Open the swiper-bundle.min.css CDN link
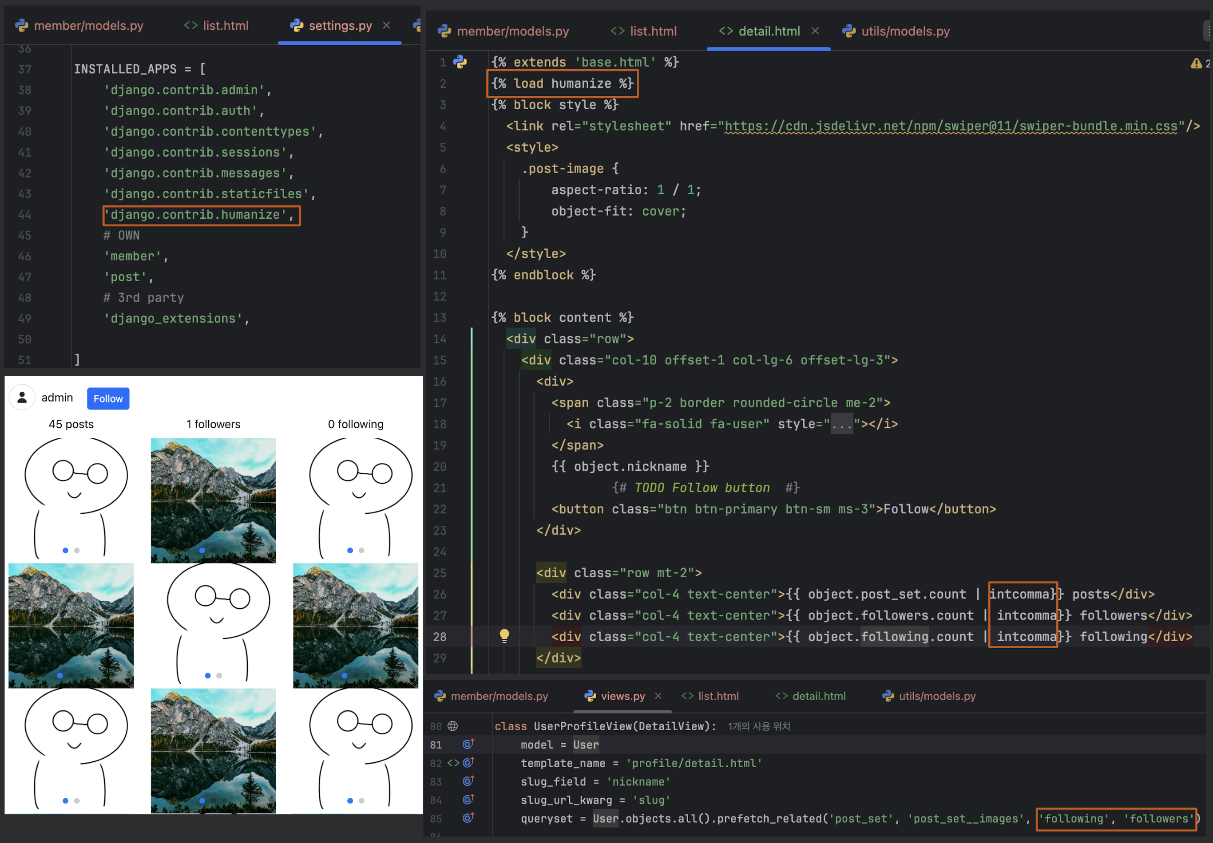 (951, 126)
